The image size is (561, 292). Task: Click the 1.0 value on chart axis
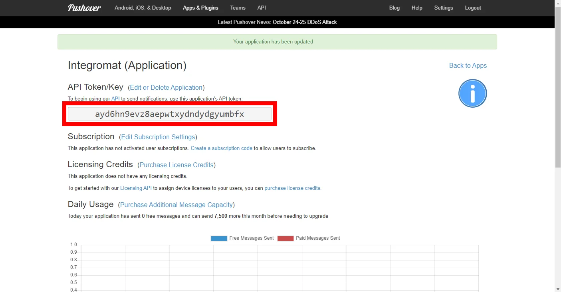click(73, 245)
